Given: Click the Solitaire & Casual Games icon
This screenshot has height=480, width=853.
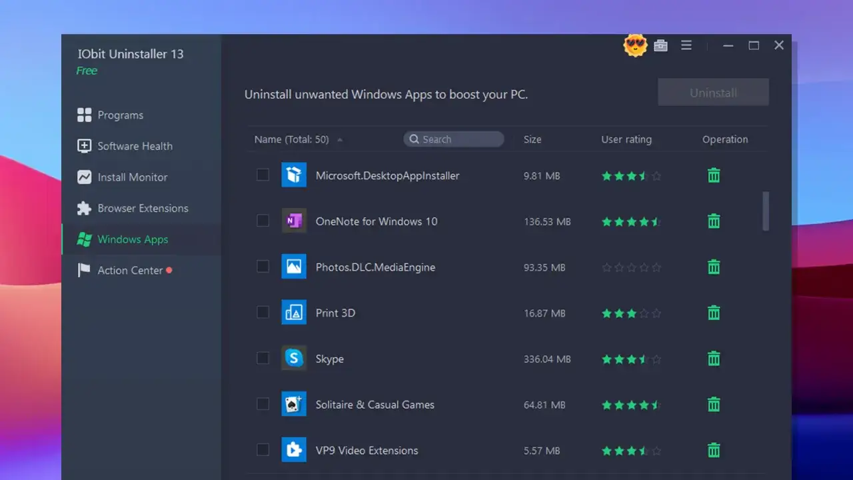Looking at the screenshot, I should coord(294,404).
